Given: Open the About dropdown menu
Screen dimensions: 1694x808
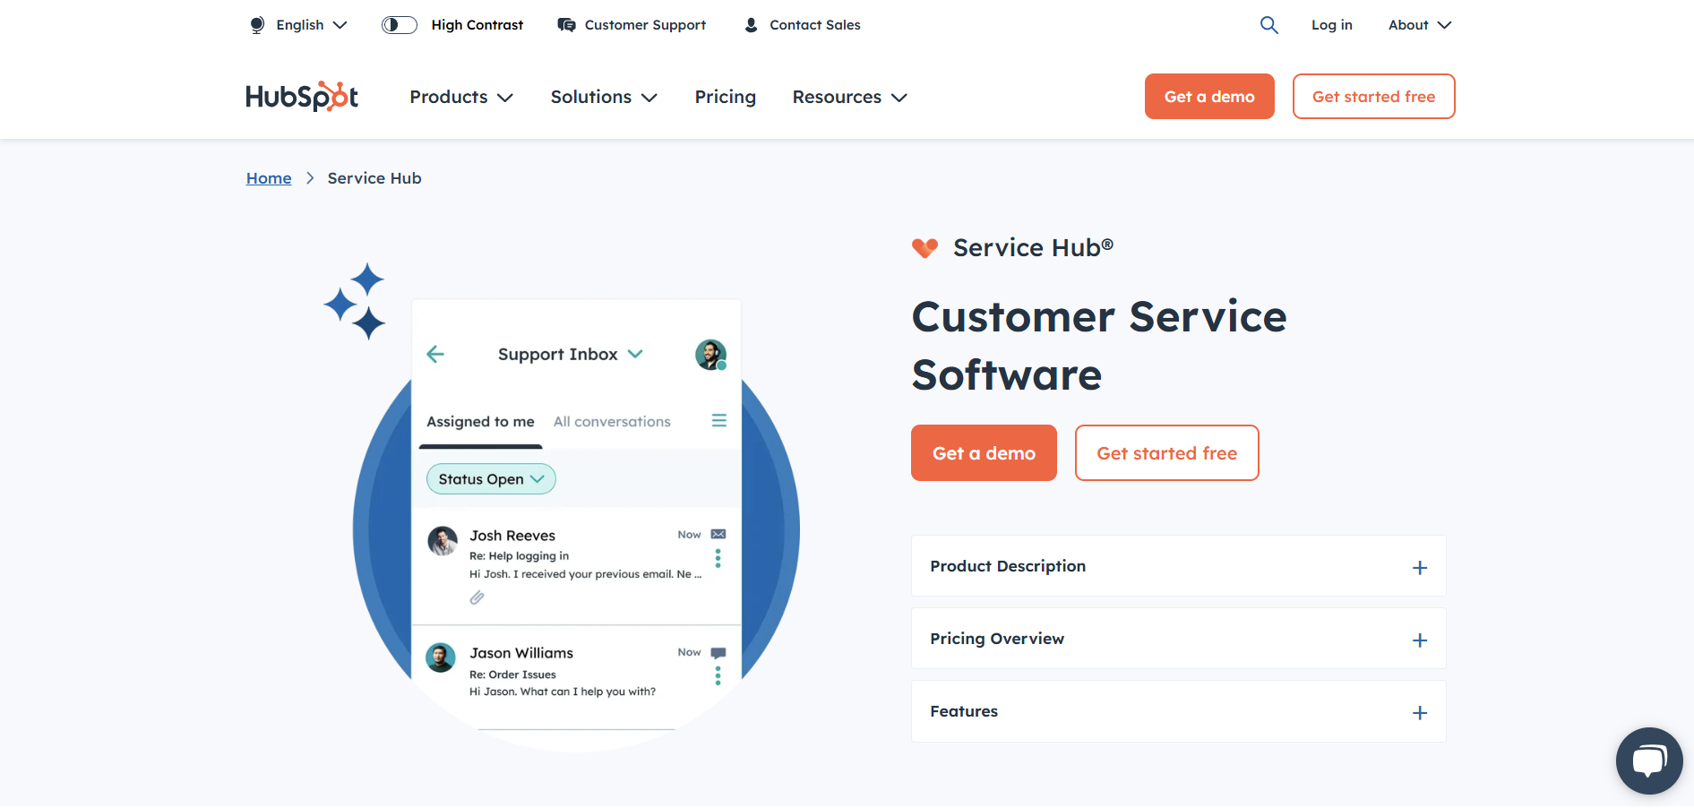Looking at the screenshot, I should [1418, 24].
